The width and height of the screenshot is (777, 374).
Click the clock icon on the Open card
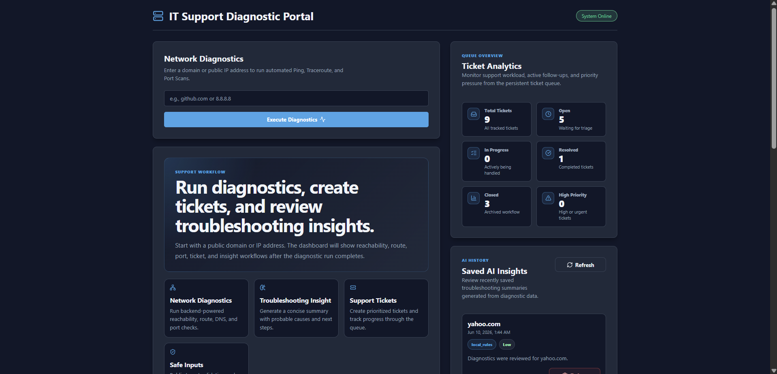coord(548,114)
